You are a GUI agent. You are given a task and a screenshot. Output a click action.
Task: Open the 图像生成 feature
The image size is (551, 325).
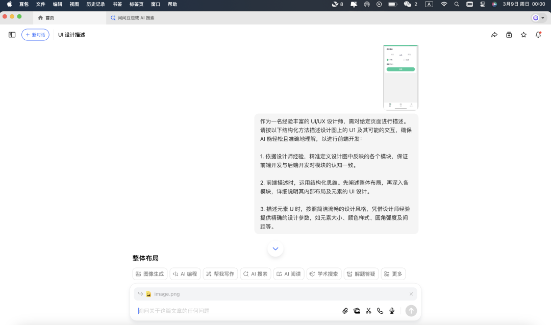coord(149,273)
